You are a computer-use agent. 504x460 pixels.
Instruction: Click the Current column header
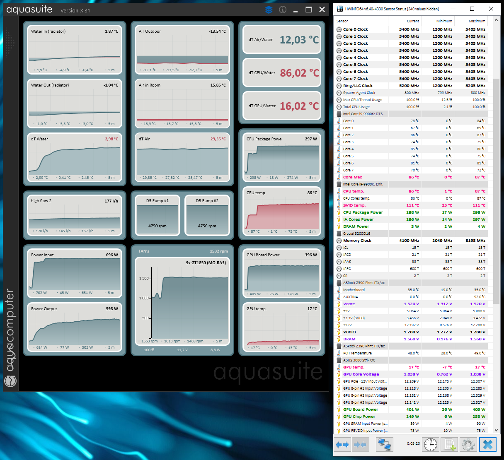click(x=405, y=21)
